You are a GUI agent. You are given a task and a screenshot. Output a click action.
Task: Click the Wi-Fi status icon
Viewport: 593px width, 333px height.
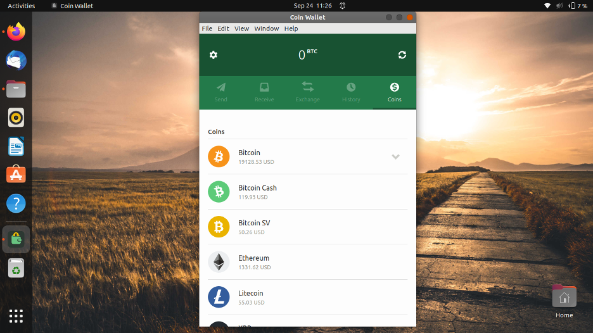click(x=547, y=6)
